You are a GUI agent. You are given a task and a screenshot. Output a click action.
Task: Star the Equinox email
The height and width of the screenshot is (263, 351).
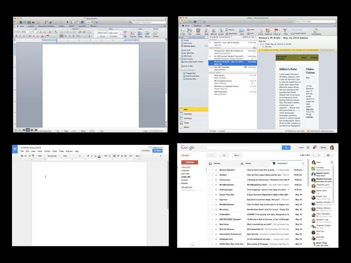click(x=213, y=200)
